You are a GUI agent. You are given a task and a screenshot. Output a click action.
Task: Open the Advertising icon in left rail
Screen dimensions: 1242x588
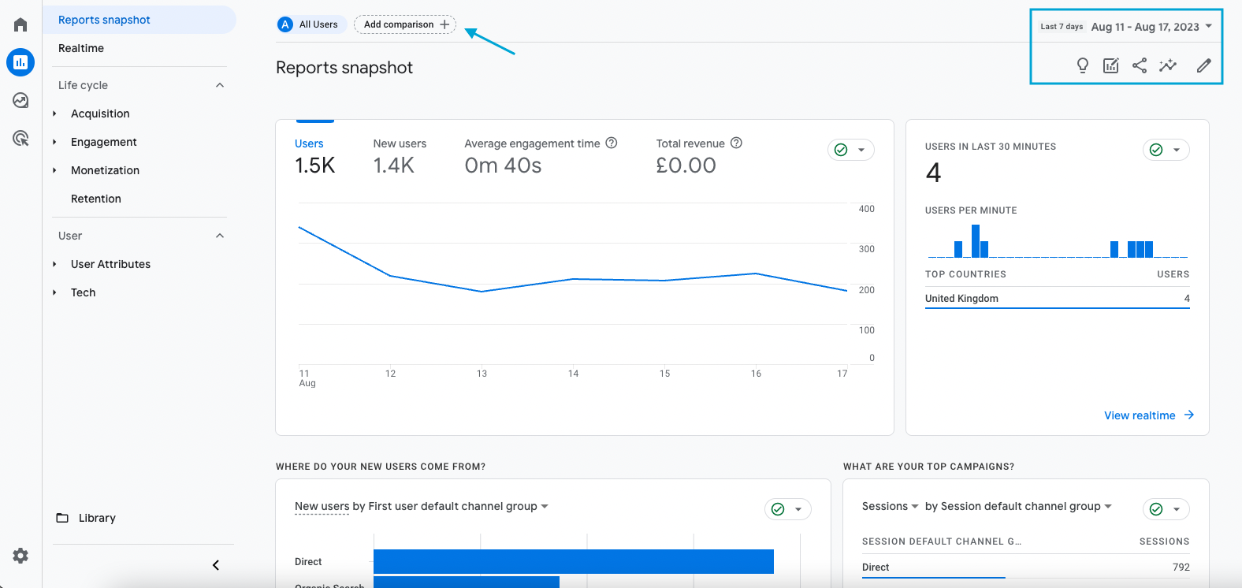20,139
